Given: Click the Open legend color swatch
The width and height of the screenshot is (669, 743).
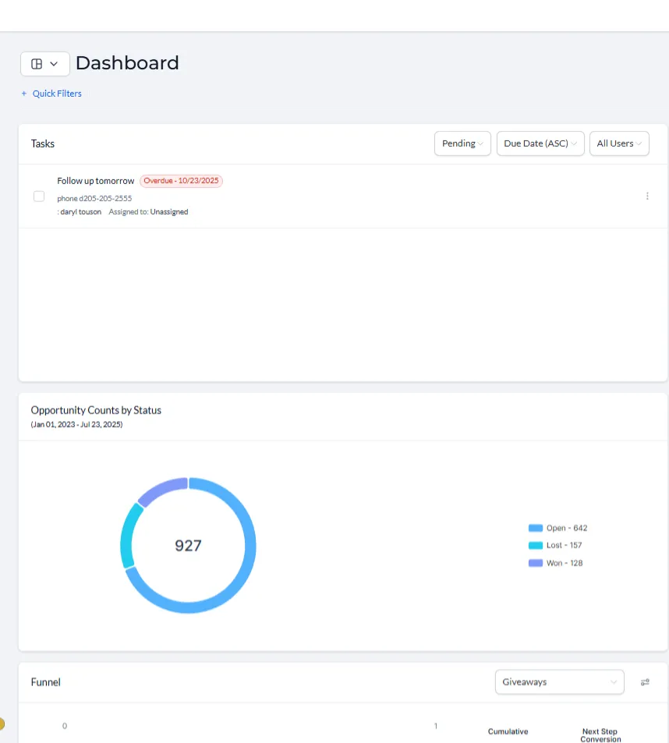Looking at the screenshot, I should (x=536, y=528).
